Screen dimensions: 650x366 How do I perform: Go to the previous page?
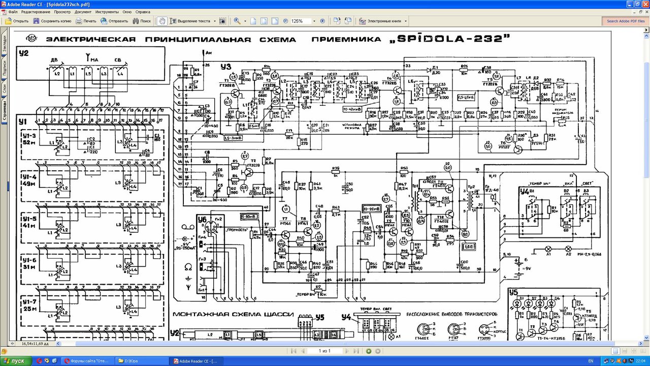coord(302,351)
